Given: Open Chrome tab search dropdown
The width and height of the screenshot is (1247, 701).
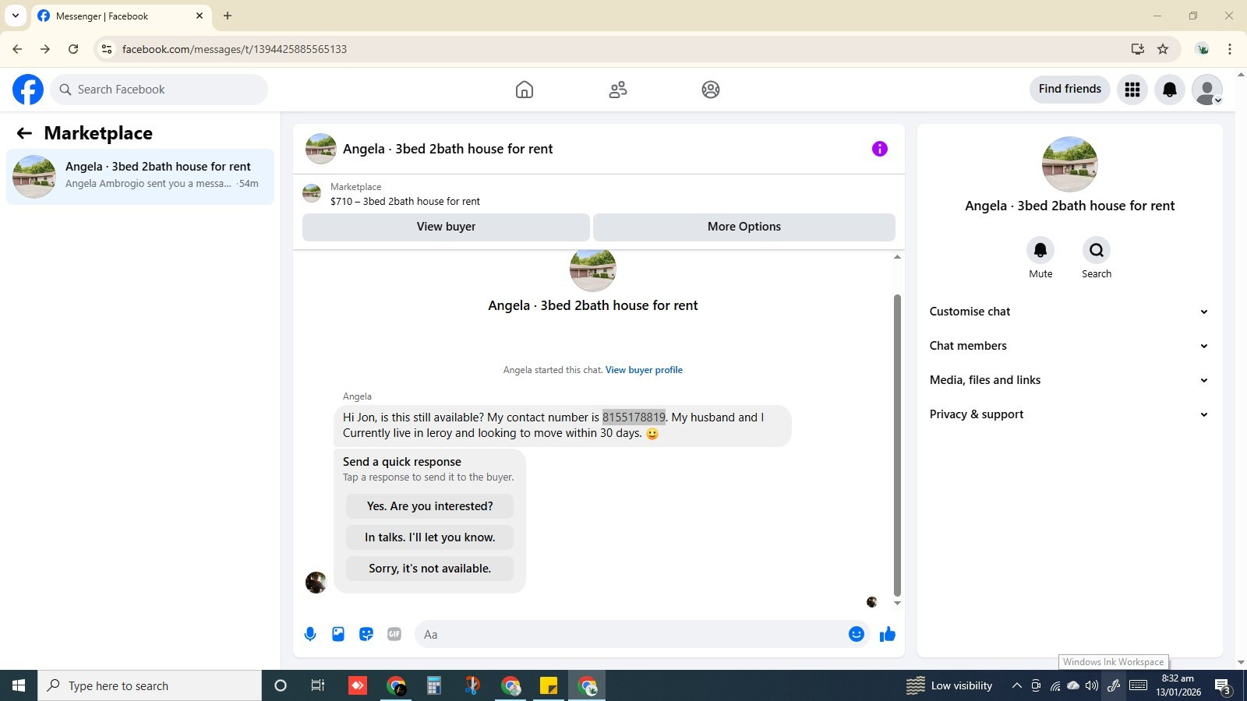Looking at the screenshot, I should pyautogui.click(x=15, y=16).
